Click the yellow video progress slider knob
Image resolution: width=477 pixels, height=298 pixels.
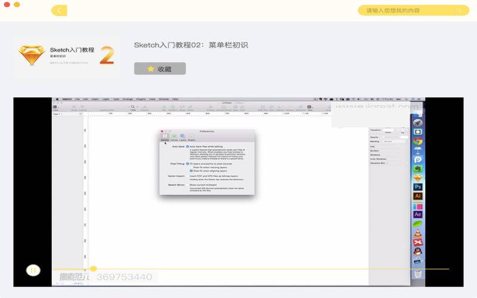[x=94, y=269]
